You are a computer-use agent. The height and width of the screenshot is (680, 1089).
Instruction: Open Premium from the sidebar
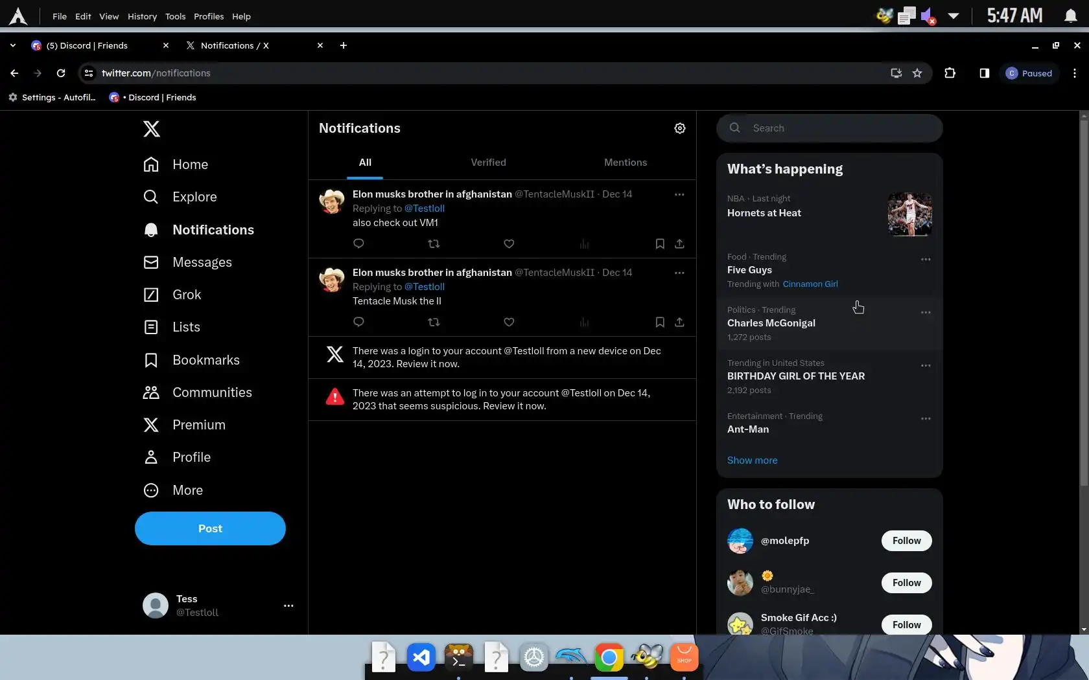point(184,425)
